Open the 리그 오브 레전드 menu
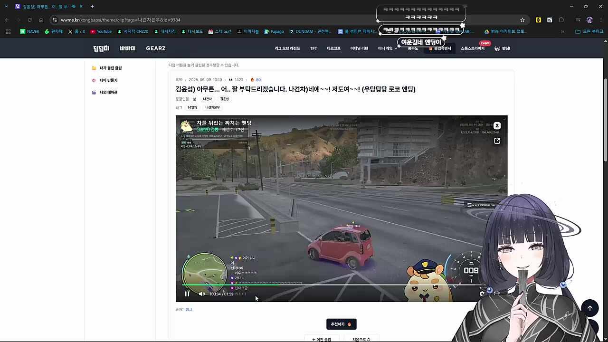Viewport: 608px width, 342px height. tap(287, 48)
